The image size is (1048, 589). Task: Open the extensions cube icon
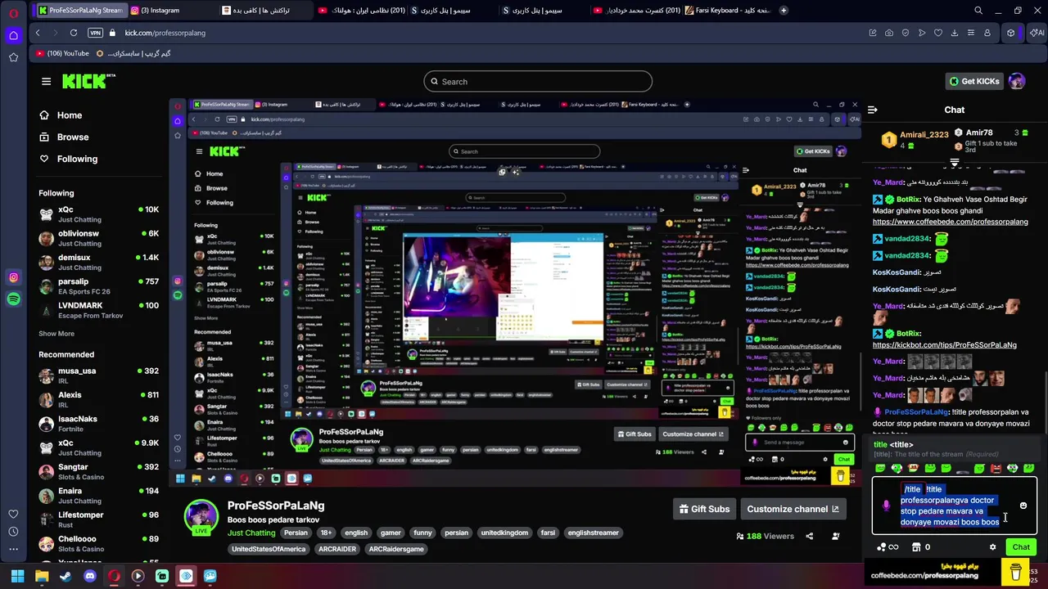1011,33
